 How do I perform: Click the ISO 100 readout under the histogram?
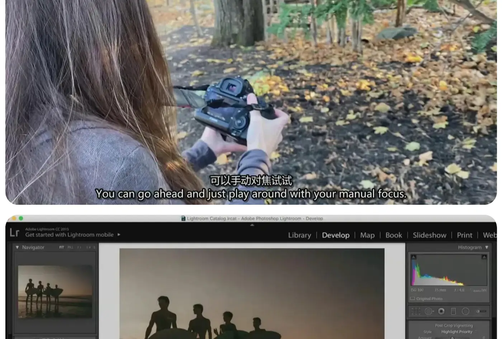pos(417,290)
